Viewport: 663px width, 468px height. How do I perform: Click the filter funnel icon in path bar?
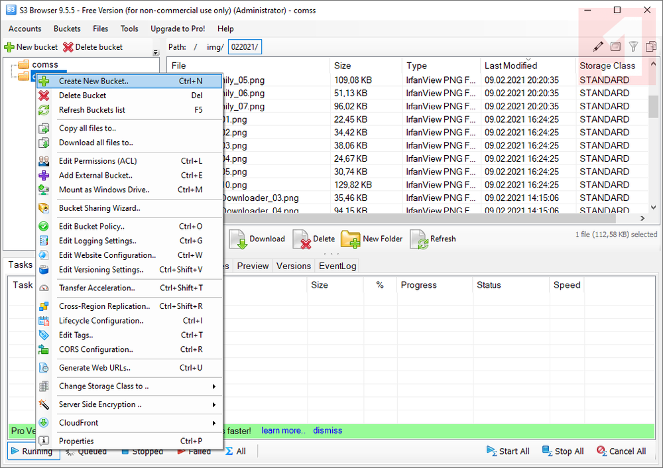(x=633, y=46)
